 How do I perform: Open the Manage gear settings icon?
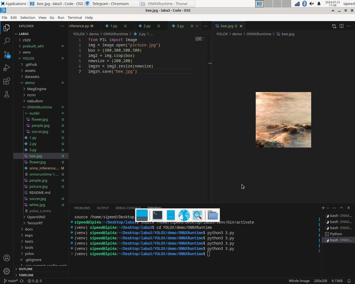point(7,271)
